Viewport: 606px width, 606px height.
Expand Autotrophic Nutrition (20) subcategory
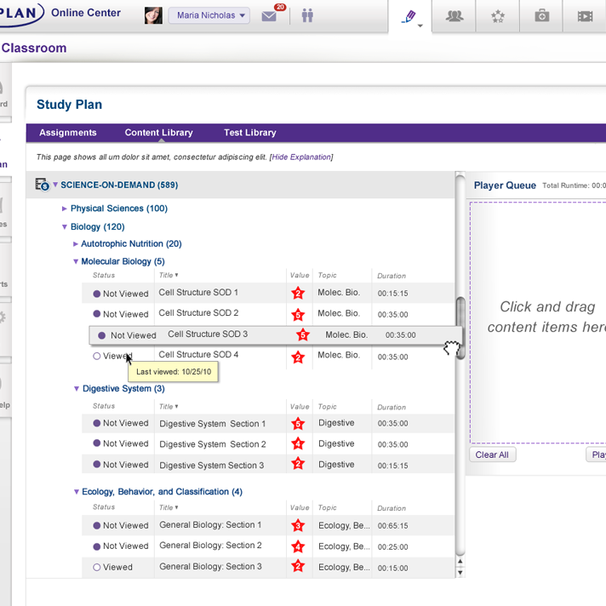click(x=76, y=244)
